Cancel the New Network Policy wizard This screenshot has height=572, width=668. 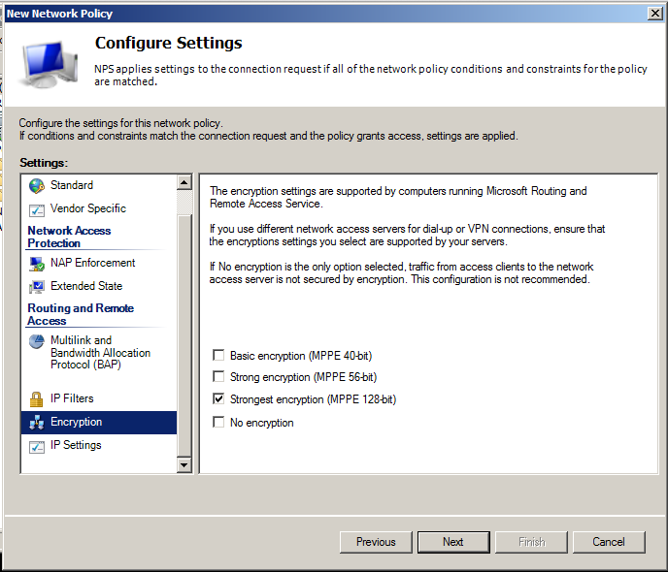609,542
